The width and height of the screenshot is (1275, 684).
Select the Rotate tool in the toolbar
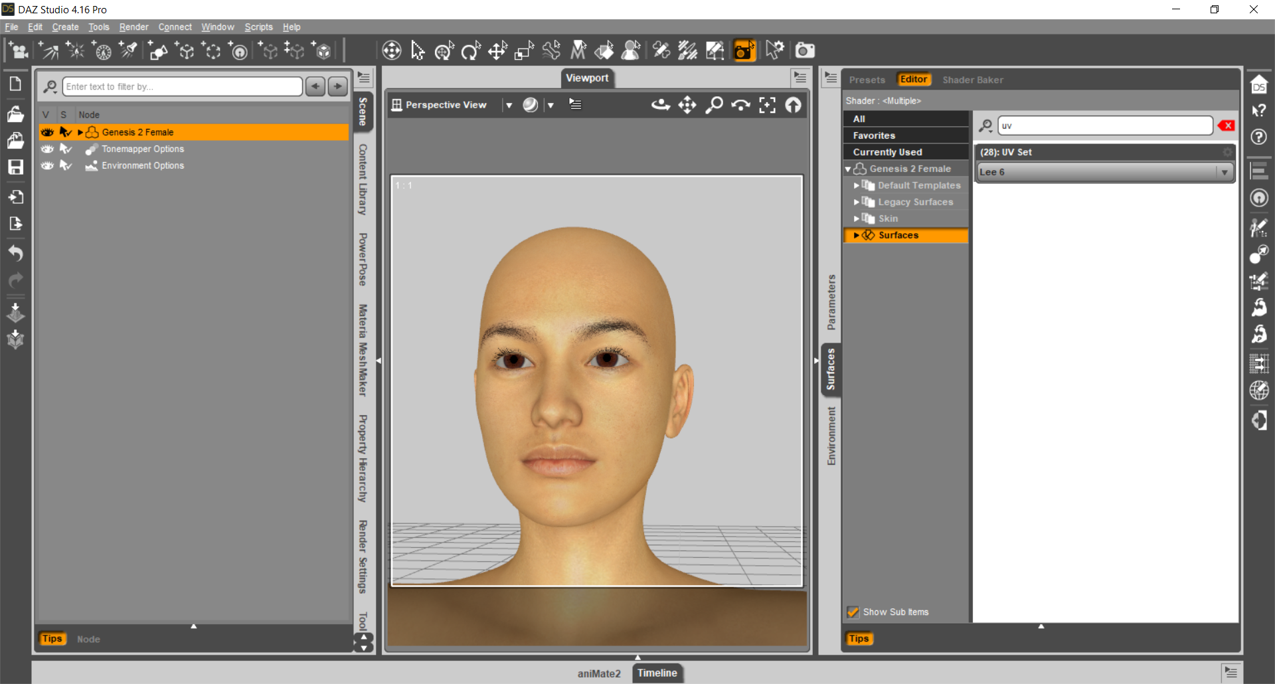pyautogui.click(x=471, y=50)
